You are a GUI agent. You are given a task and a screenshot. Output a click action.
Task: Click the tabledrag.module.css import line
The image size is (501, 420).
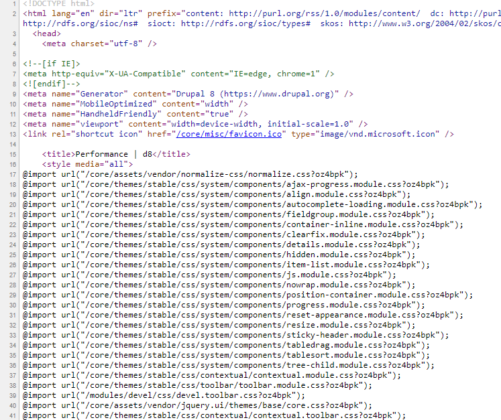(x=226, y=346)
